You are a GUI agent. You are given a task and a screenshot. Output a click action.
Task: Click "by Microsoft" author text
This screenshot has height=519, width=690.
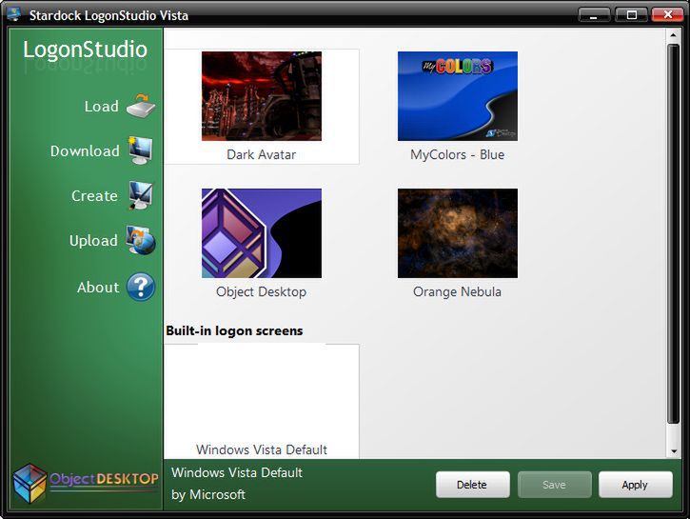(208, 495)
